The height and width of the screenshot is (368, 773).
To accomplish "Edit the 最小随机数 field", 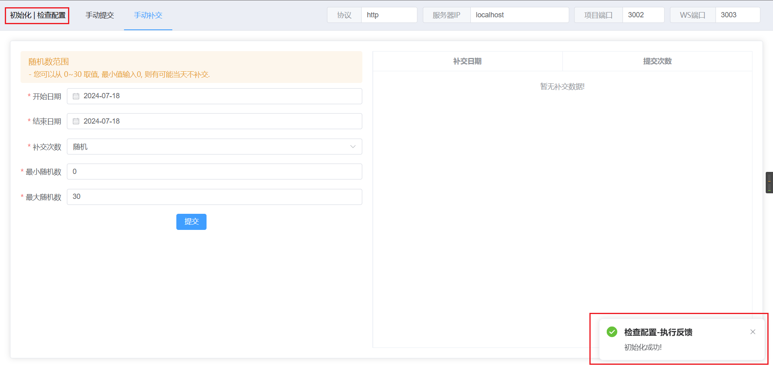I will click(215, 172).
